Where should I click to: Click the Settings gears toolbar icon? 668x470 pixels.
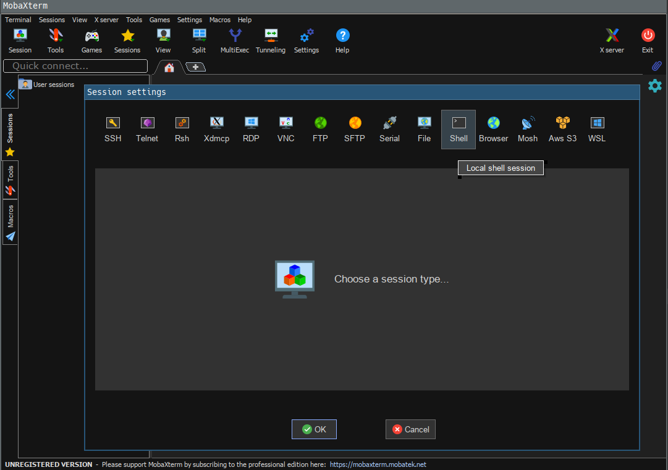click(x=307, y=41)
